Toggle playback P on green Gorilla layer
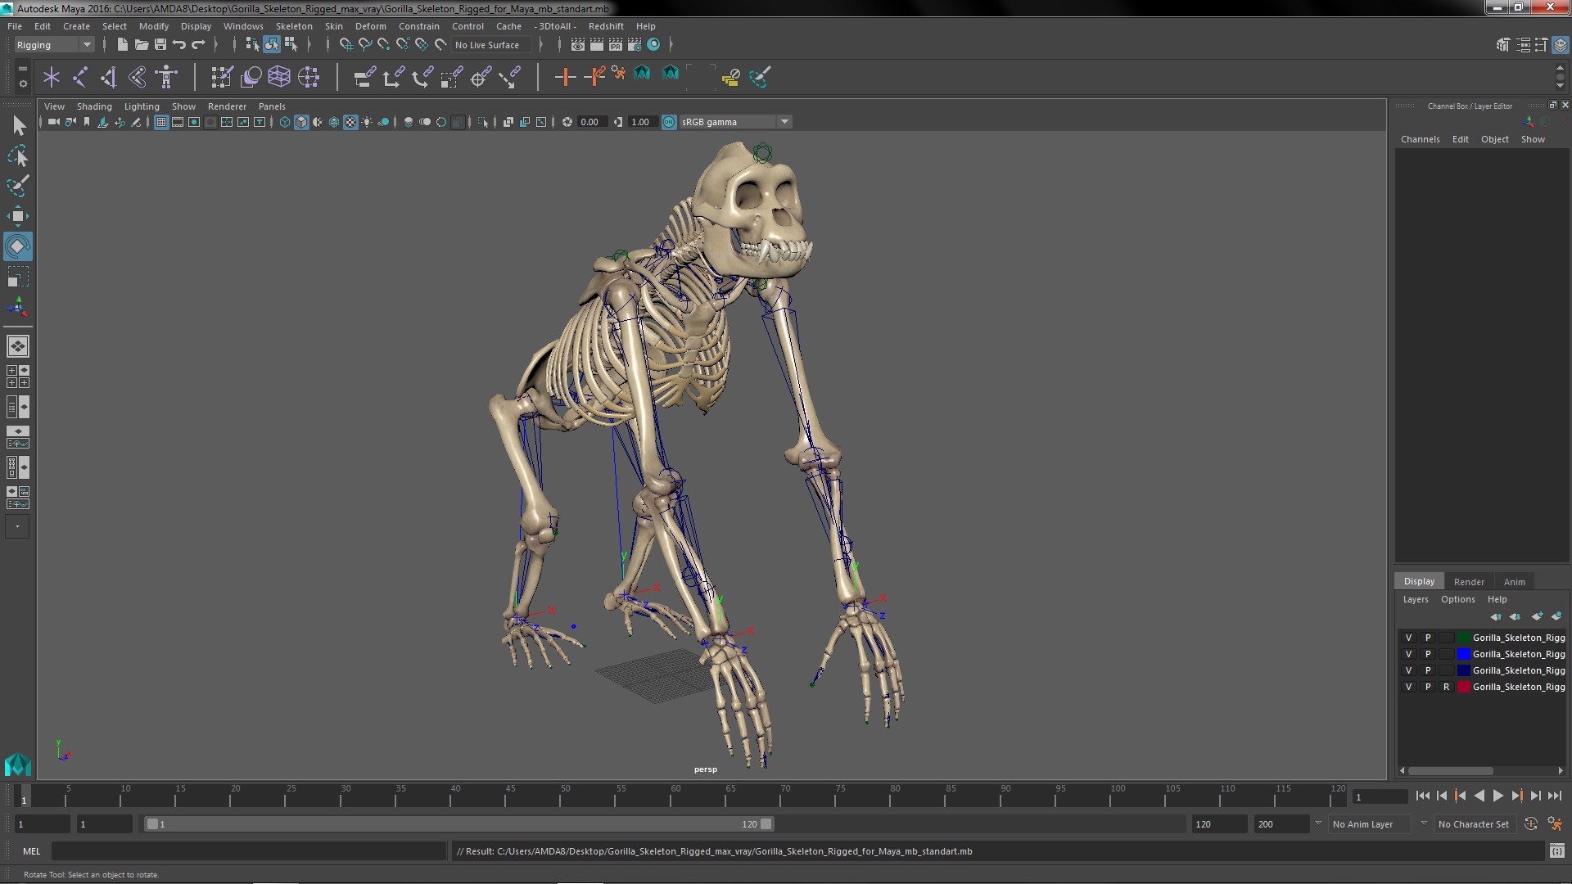The height and width of the screenshot is (884, 1572). point(1428,638)
